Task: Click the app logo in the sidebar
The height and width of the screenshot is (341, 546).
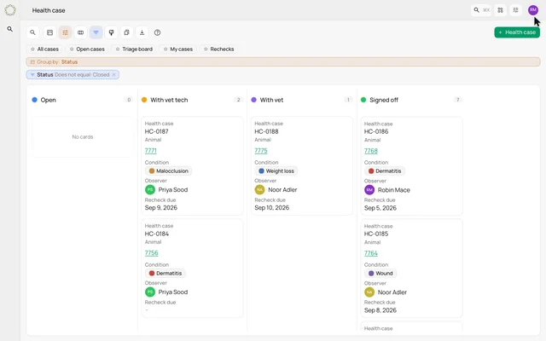Action: [x=10, y=10]
